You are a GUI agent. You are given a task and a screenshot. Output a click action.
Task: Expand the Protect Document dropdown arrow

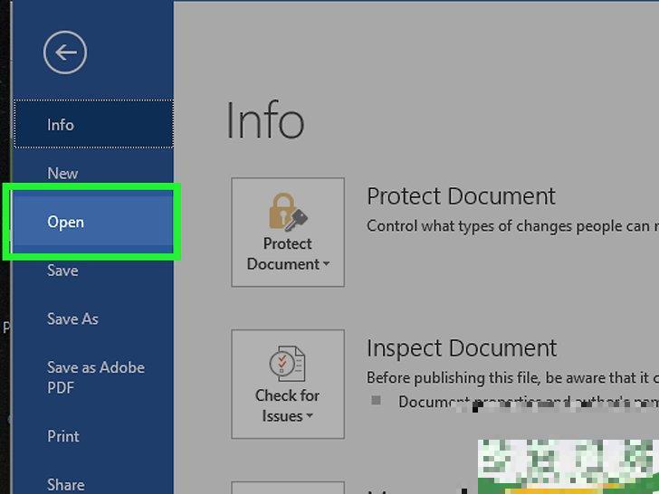pyautogui.click(x=326, y=265)
